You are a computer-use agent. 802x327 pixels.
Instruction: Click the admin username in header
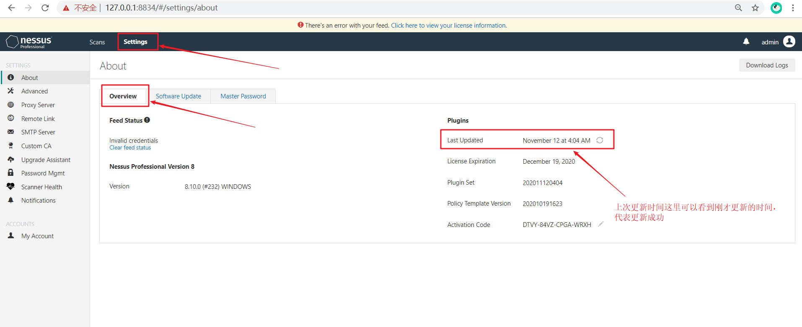pyautogui.click(x=770, y=42)
